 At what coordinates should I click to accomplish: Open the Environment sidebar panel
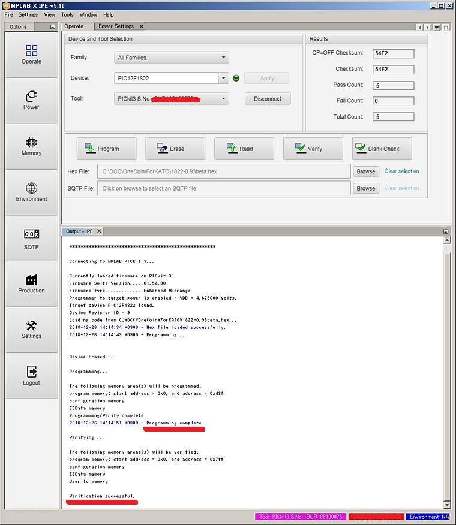31,192
